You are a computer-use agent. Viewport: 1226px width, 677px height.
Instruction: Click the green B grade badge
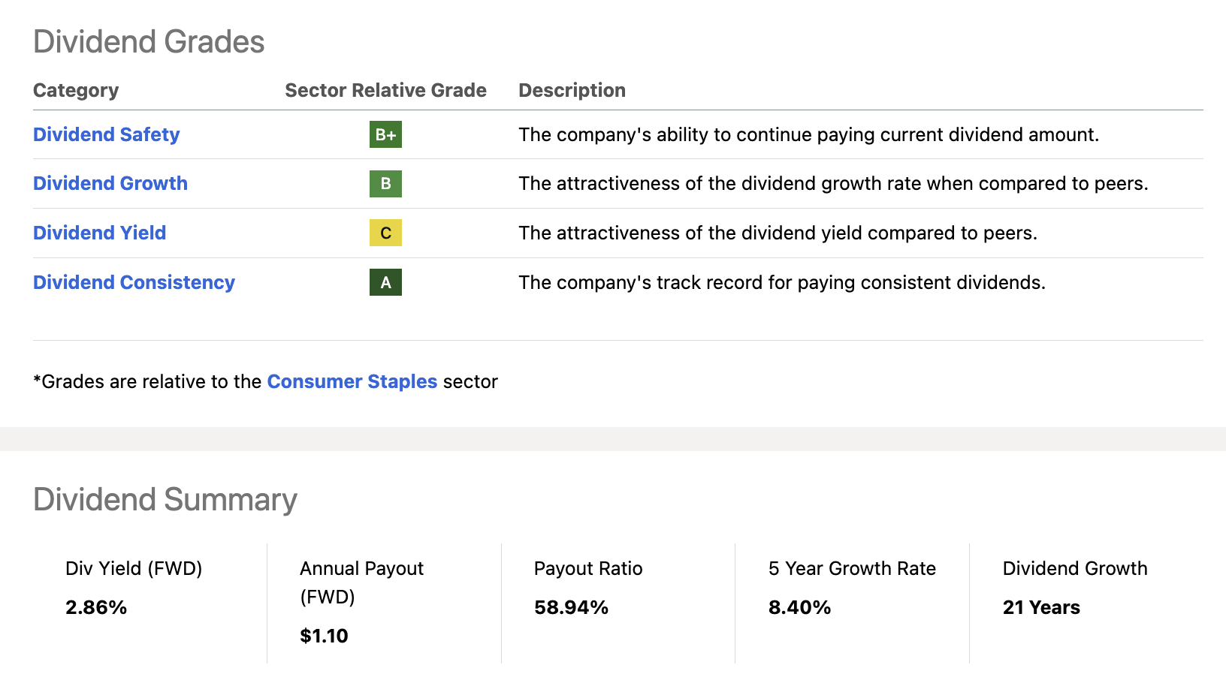pos(385,183)
